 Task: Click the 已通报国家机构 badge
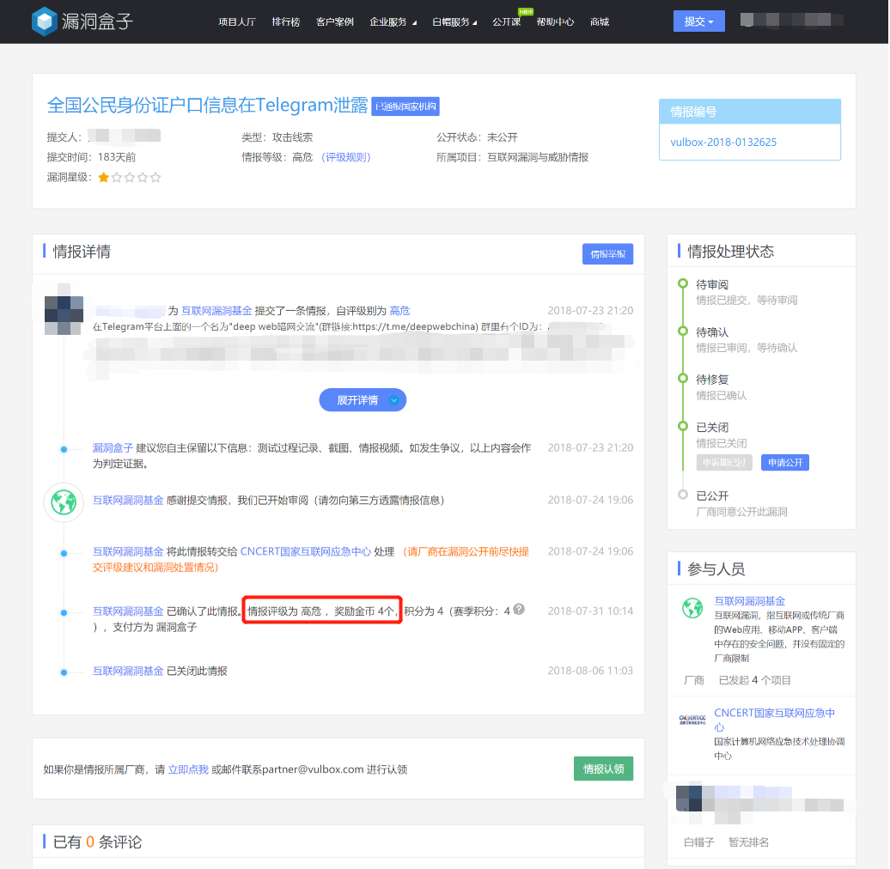pyautogui.click(x=405, y=106)
